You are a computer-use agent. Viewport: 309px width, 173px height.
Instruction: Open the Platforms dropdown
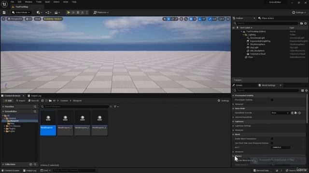point(101,12)
